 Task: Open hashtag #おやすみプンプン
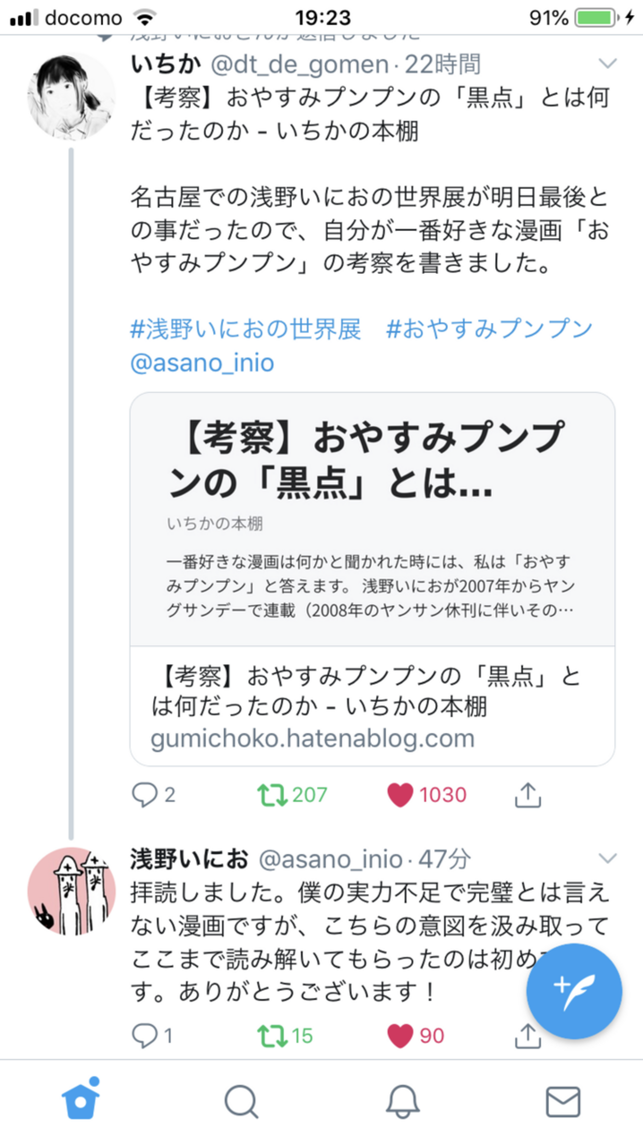(x=489, y=329)
